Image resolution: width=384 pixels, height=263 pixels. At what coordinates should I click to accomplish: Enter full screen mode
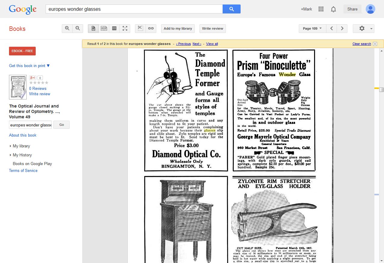[x=125, y=28]
